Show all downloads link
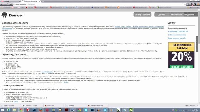This screenshot has height=112, width=200. (191, 105)
